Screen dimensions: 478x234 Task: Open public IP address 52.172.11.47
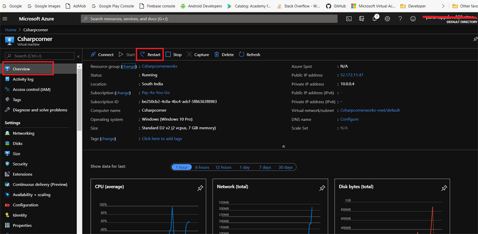(x=352, y=75)
